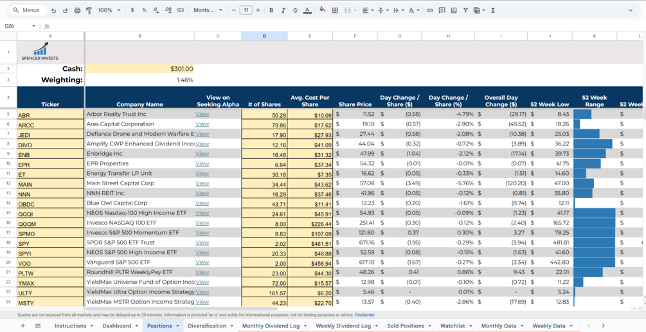Open text wrapping options
This screenshot has height=332, width=646.
pos(398,10)
